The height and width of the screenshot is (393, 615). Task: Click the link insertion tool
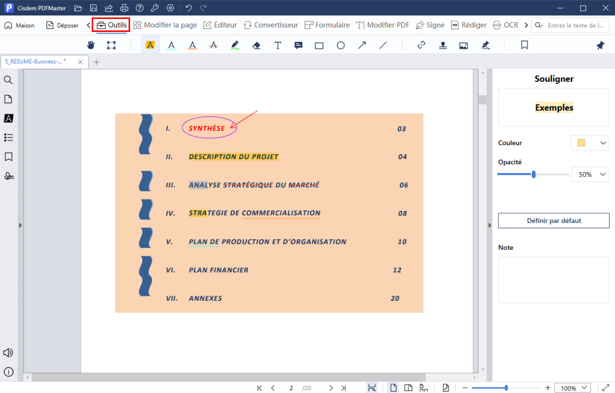click(x=421, y=45)
